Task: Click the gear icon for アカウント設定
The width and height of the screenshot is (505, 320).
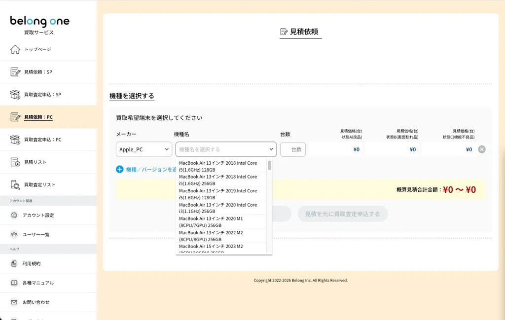Action: [14, 215]
